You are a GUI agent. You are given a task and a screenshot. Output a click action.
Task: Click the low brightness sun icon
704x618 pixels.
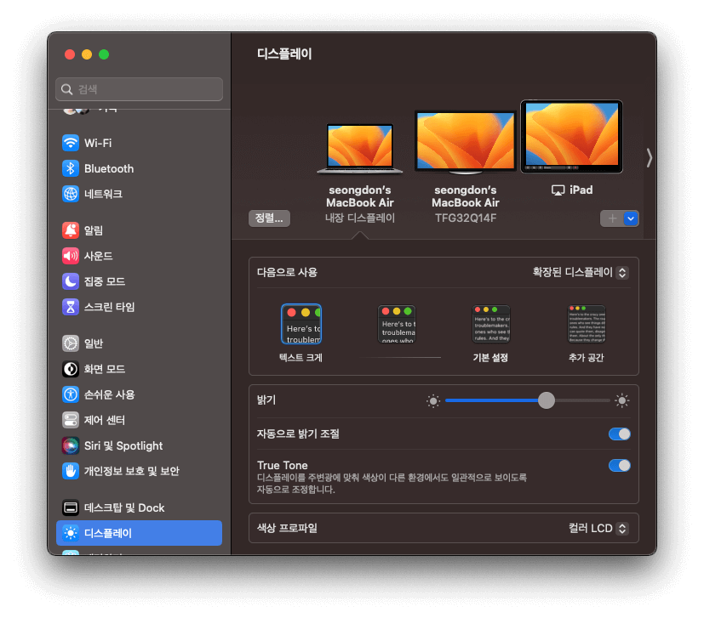pyautogui.click(x=433, y=401)
